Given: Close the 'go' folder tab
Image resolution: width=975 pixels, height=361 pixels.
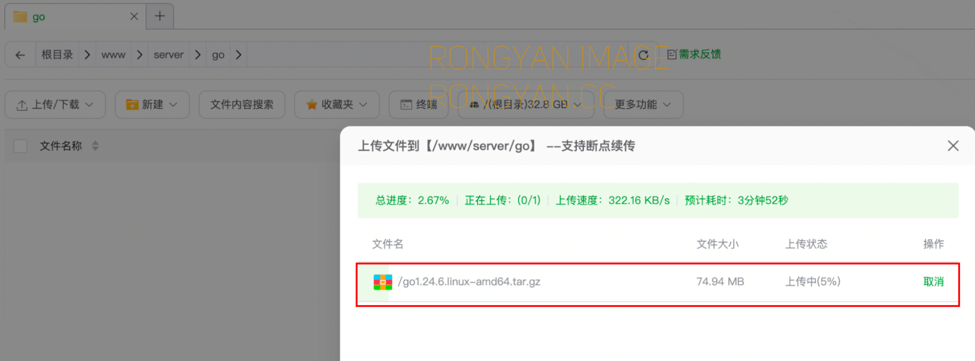Looking at the screenshot, I should point(134,17).
